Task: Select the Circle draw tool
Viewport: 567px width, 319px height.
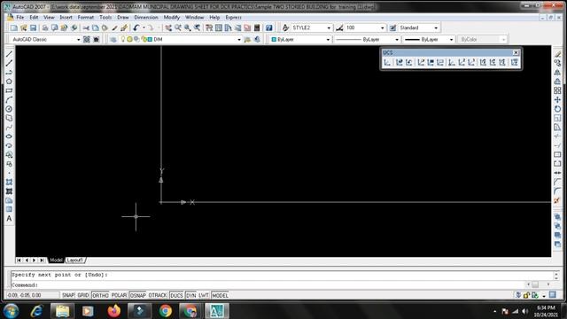Action: coord(9,109)
